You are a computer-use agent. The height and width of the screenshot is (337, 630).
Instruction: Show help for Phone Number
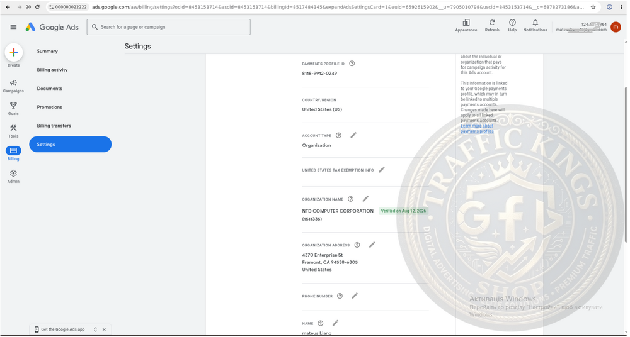pyautogui.click(x=340, y=296)
